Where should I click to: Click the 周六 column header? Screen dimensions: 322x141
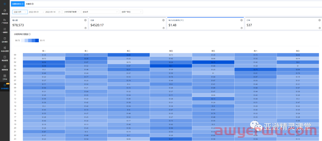tap(256, 51)
